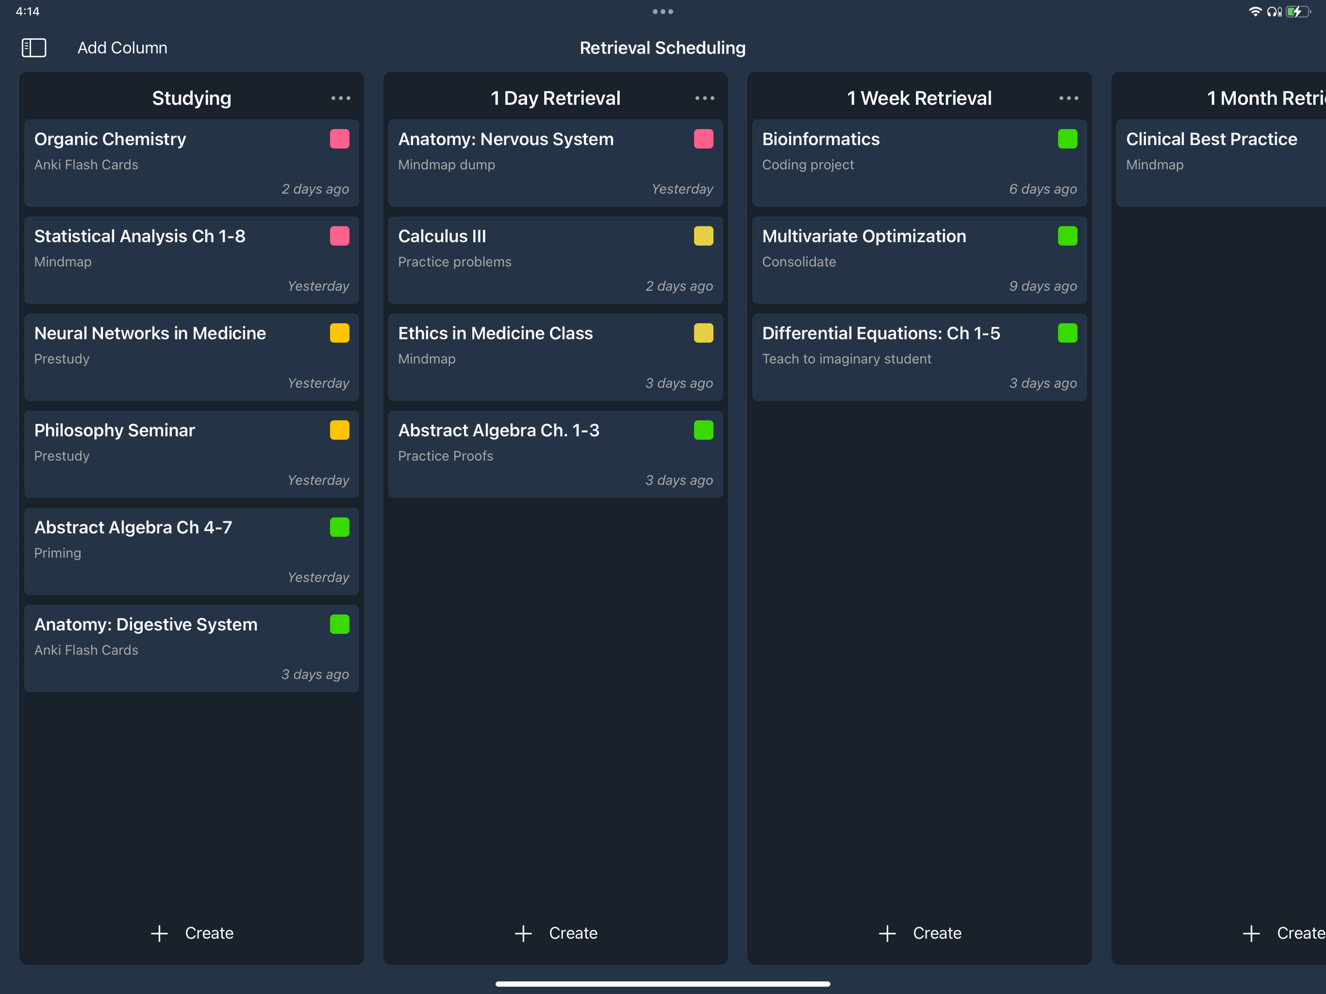Tap Add Column button
This screenshot has width=1326, height=994.
123,47
